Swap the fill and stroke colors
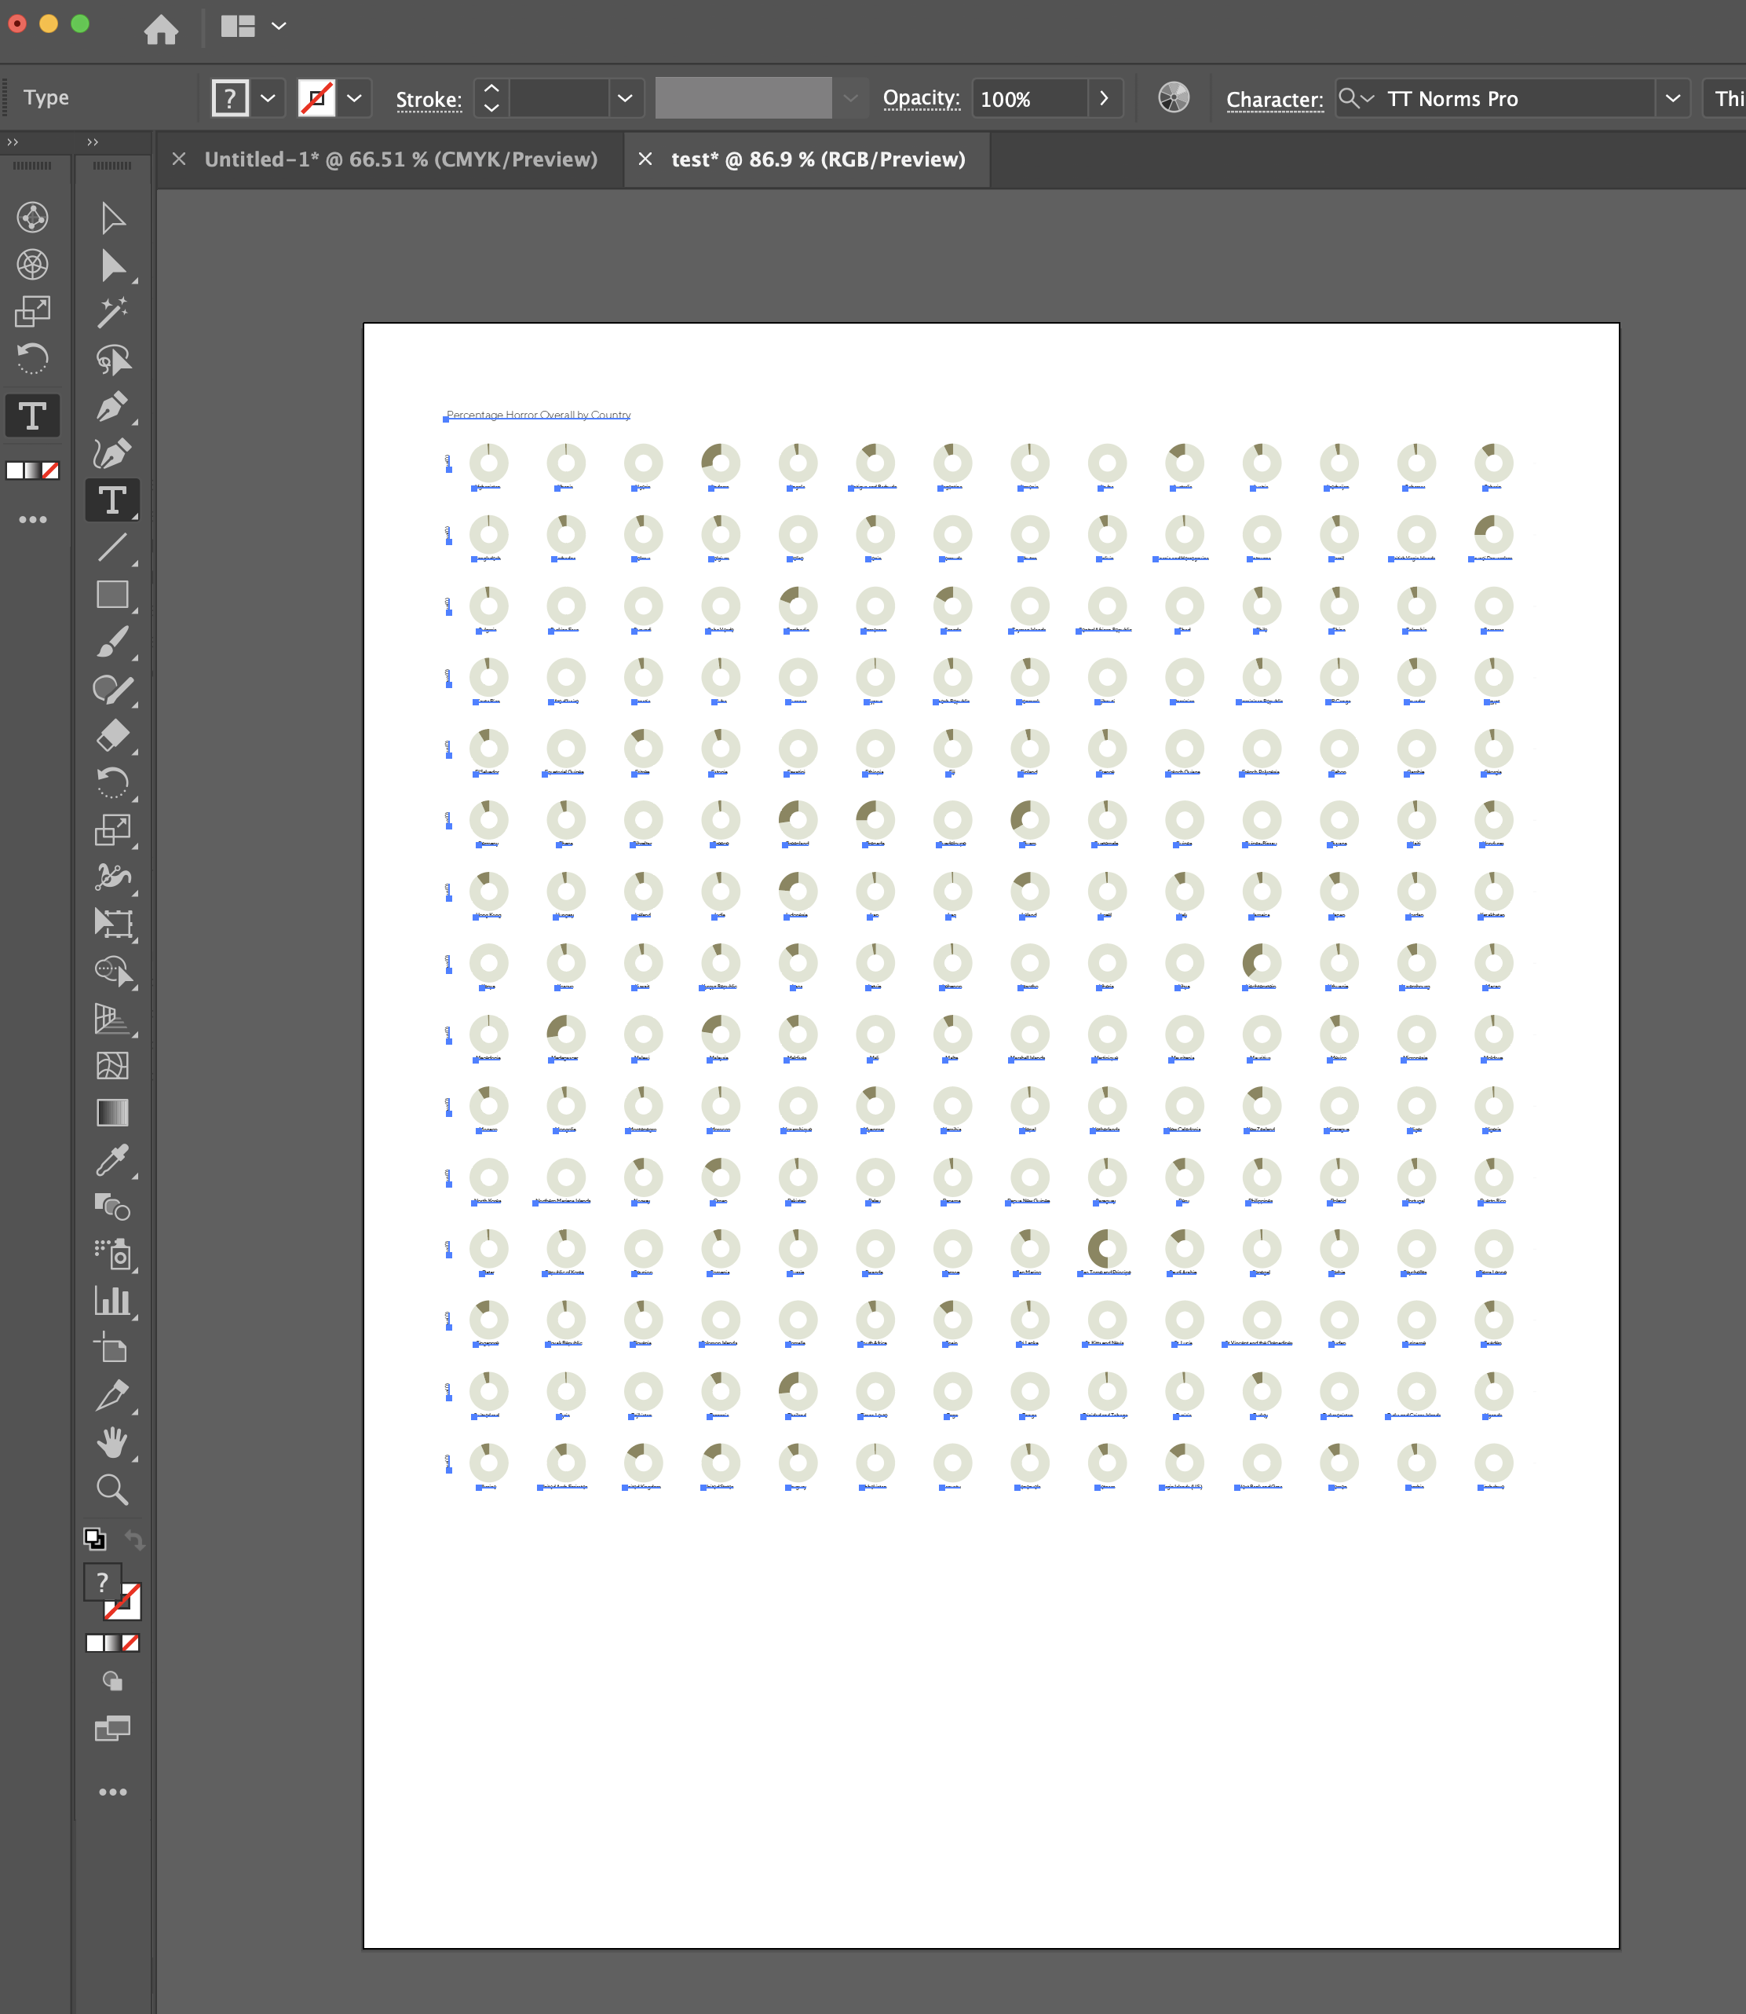The image size is (1746, 2014). point(136,1538)
